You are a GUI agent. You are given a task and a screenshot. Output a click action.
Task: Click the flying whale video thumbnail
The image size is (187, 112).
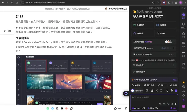(69, 82)
